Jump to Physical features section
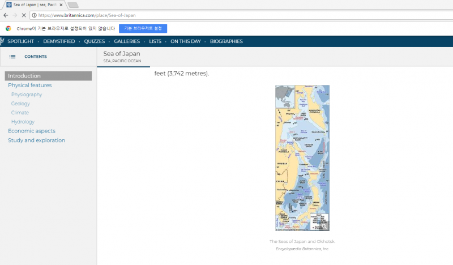This screenshot has height=265, width=453. point(29,86)
